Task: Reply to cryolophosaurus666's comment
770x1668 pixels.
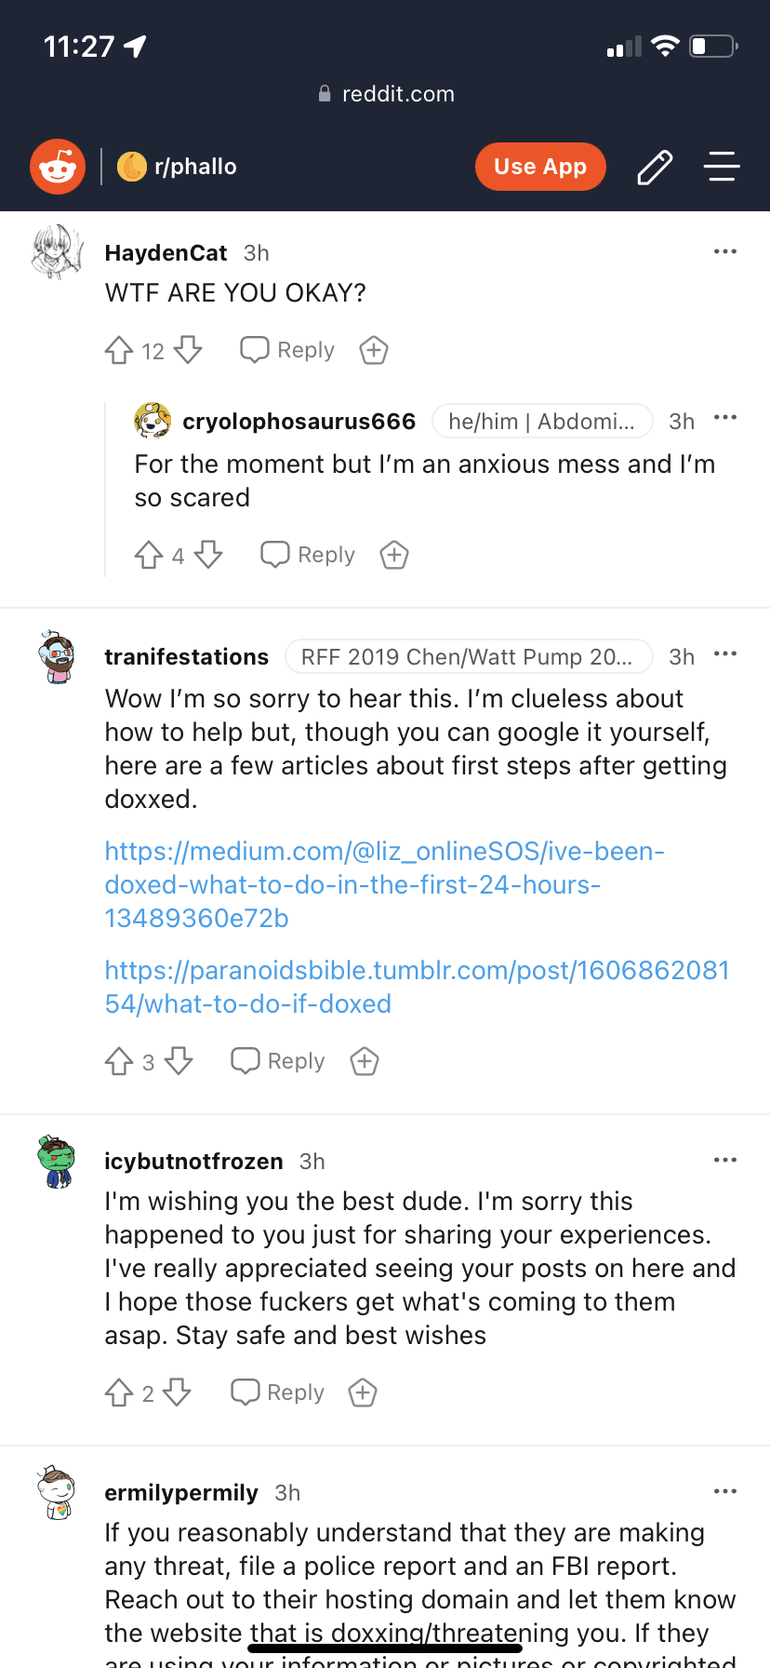Action: pyautogui.click(x=308, y=556)
